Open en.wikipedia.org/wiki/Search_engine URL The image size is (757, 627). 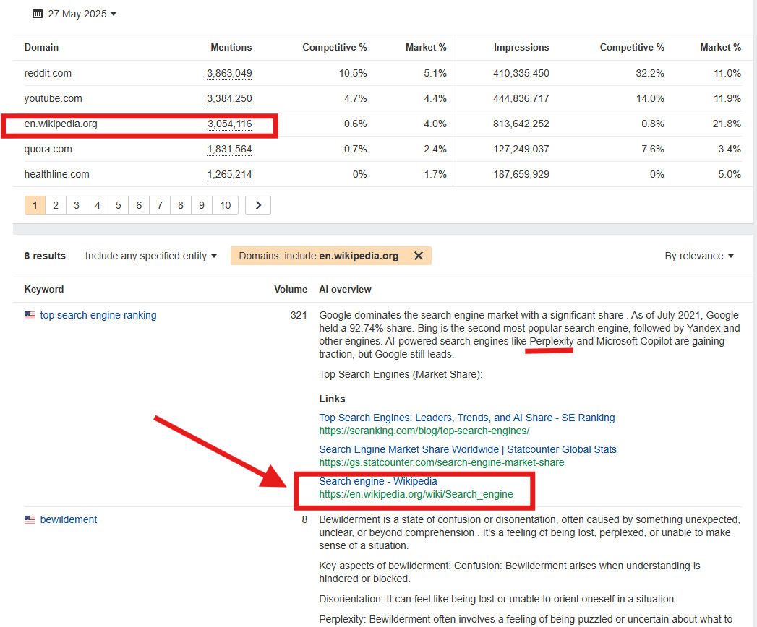[x=416, y=494]
